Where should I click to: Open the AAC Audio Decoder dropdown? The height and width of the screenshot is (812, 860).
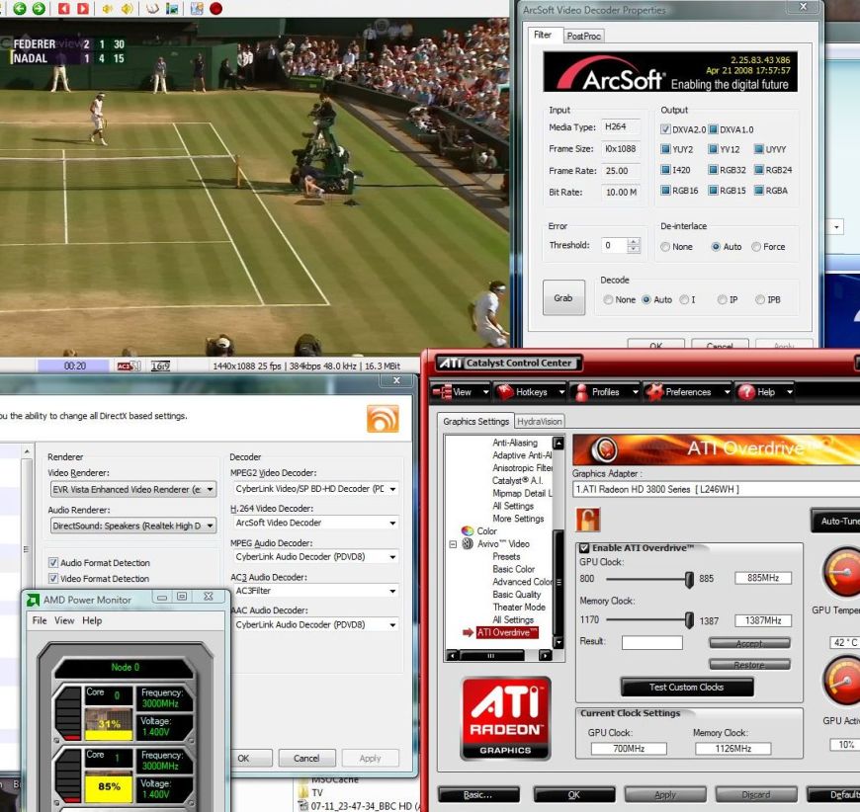[x=316, y=624]
